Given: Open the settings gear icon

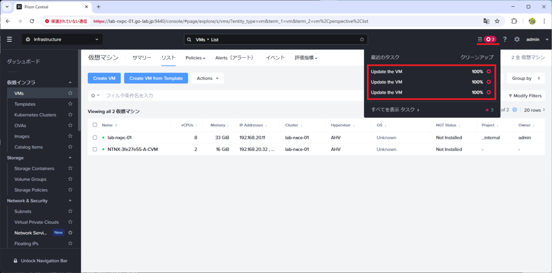Looking at the screenshot, I should [x=517, y=39].
